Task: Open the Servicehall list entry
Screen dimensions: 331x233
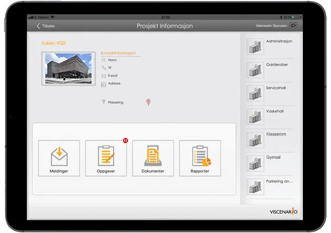Action: point(270,94)
